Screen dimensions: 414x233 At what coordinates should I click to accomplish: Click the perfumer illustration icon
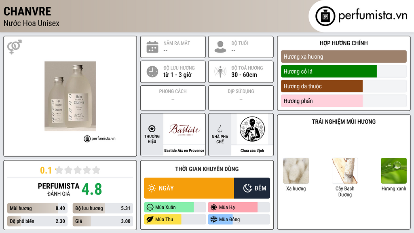252,129
